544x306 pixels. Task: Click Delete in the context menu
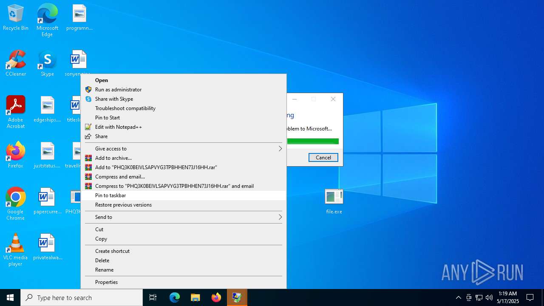pos(183,261)
